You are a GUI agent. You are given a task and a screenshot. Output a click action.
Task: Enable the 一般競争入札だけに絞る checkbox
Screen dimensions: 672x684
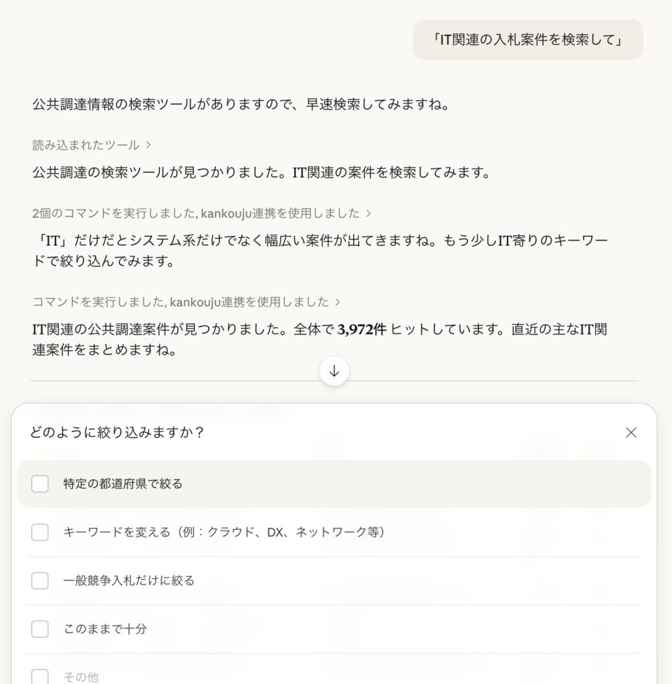click(40, 581)
